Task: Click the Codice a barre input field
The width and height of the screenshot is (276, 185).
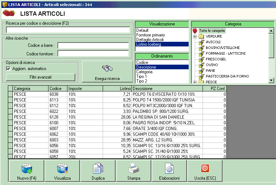Action: click(x=93, y=46)
